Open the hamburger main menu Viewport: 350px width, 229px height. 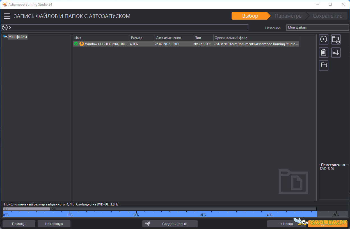tap(7, 16)
